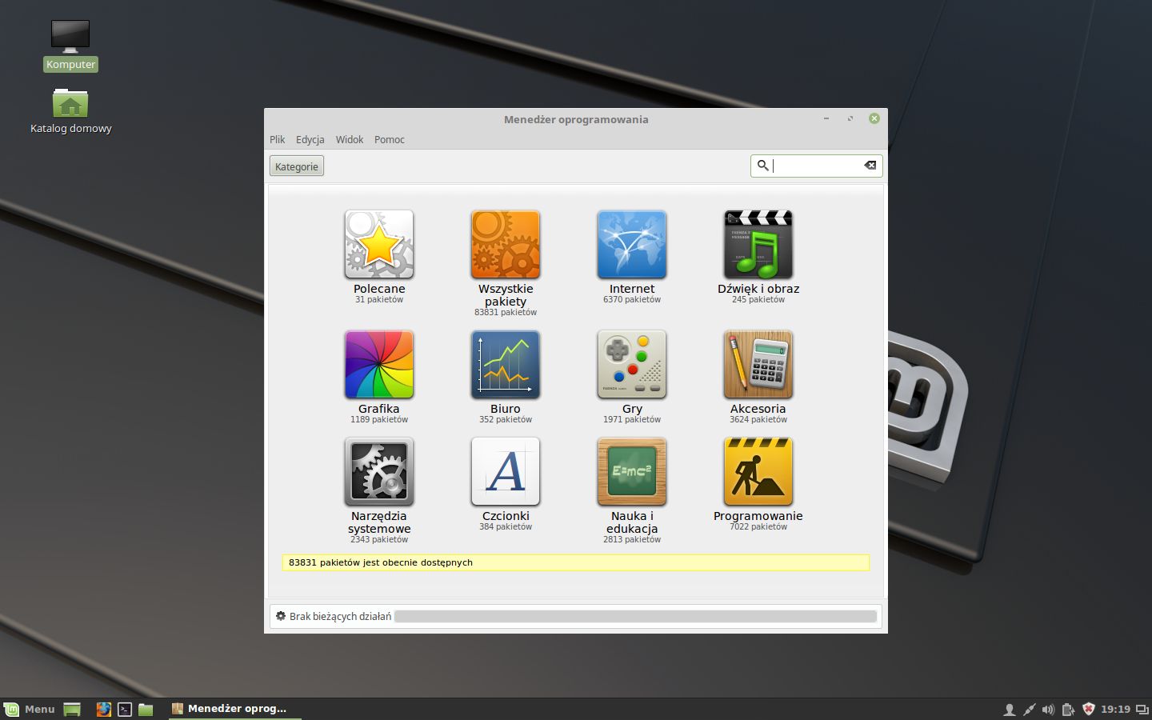
Task: Launch the terminal from the panel
Action: [x=125, y=709]
